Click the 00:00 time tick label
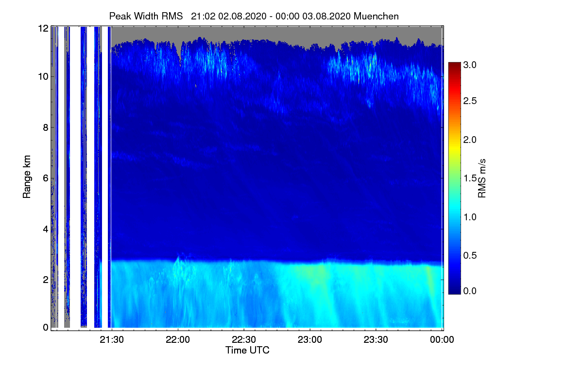Viewport: 583px width, 389px height. pyautogui.click(x=441, y=340)
